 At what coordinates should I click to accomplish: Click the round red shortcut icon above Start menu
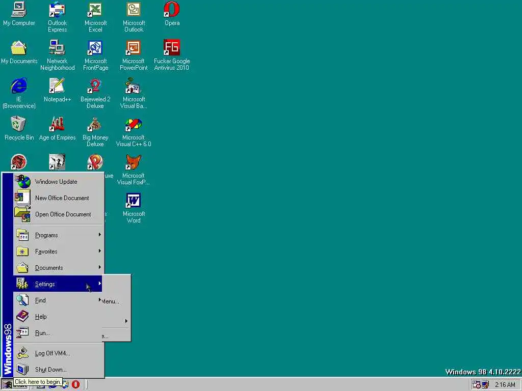point(19,162)
